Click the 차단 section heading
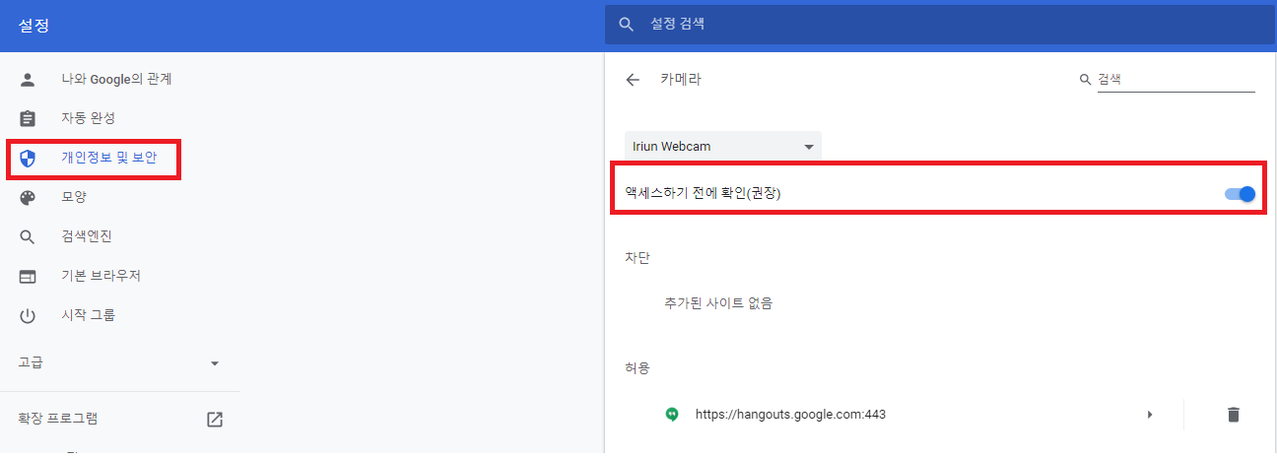The image size is (1277, 458). tap(638, 258)
